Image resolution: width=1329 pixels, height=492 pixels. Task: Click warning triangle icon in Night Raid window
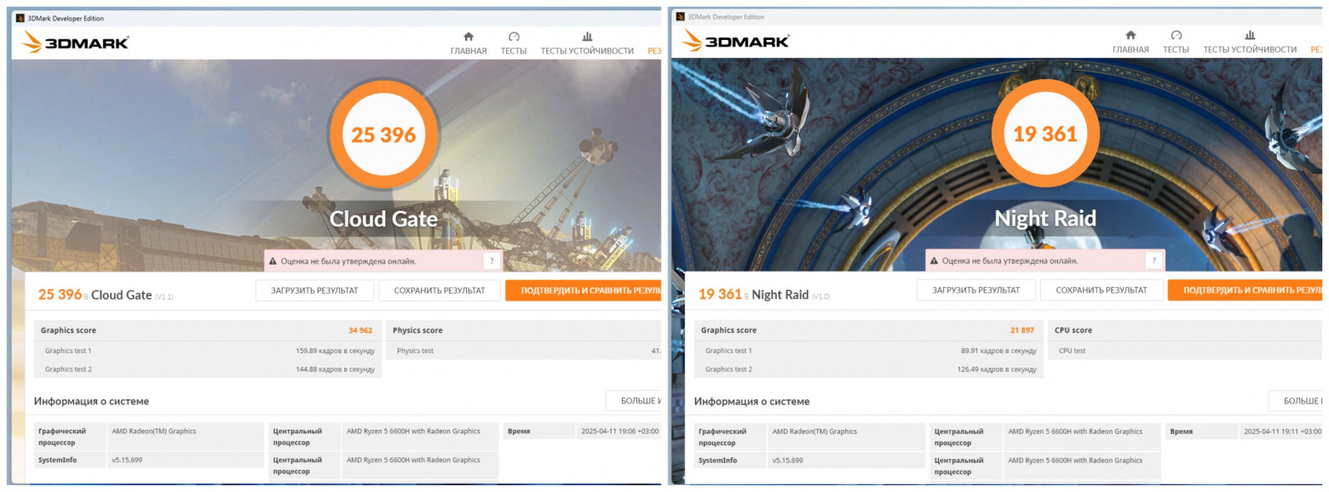point(934,260)
